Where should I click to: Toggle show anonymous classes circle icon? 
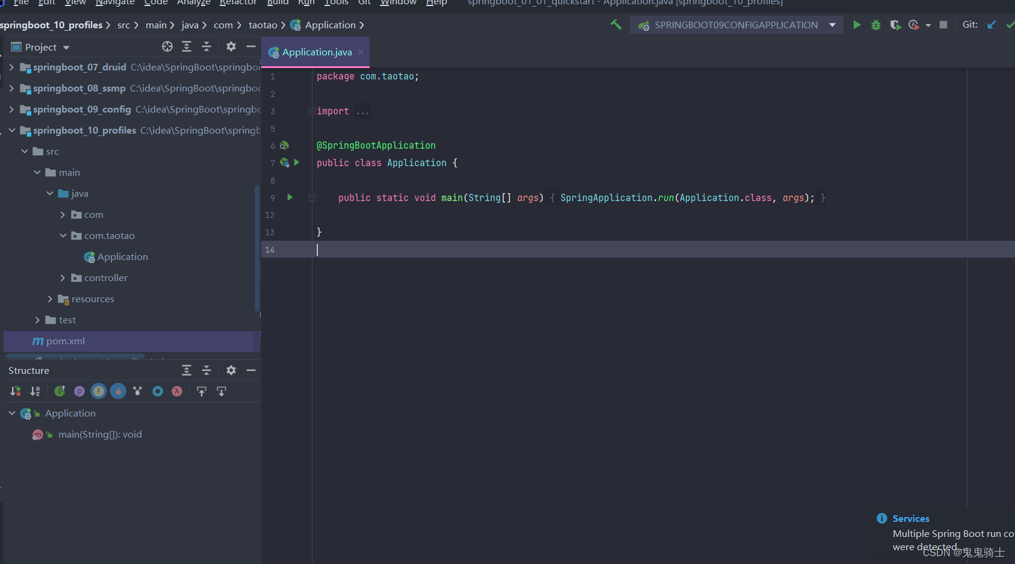158,391
